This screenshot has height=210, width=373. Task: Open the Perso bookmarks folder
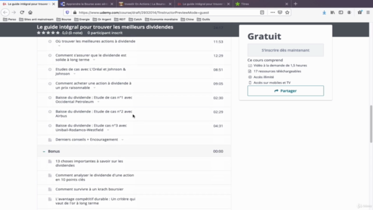point(9,19)
